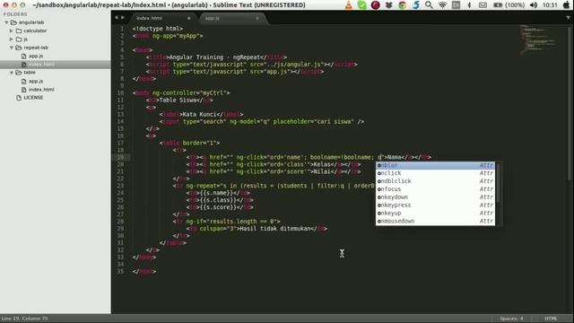Viewport: 574px width, 323px height.
Task: Click the gray keyboard layout indicator icon
Action: 456,5
